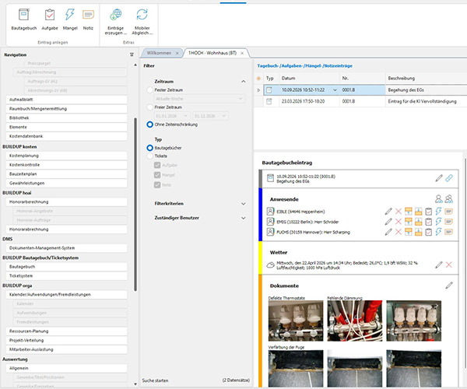Edit the Bautagebucheintrag header with pencil
This screenshot has width=467, height=389.
pyautogui.click(x=439, y=178)
